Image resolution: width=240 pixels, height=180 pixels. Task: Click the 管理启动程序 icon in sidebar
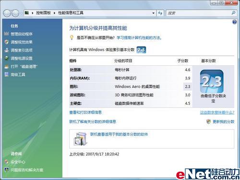(7, 34)
